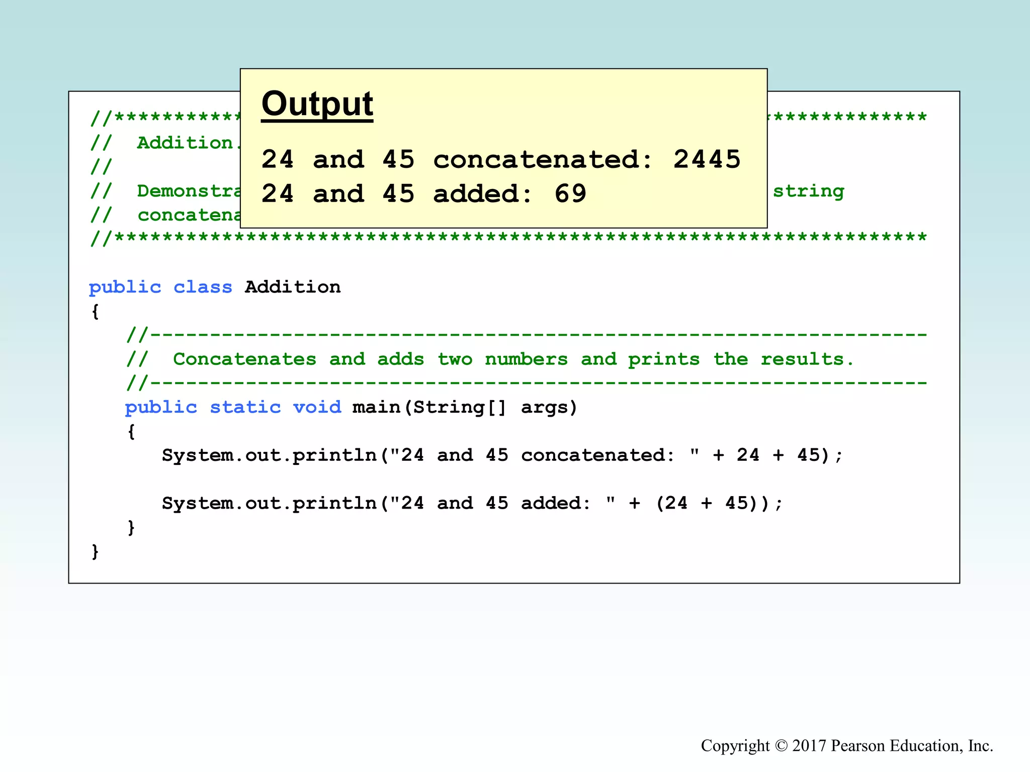Click the Pearson Education copyright notice
The width and height of the screenshot is (1030, 772).
(x=847, y=745)
